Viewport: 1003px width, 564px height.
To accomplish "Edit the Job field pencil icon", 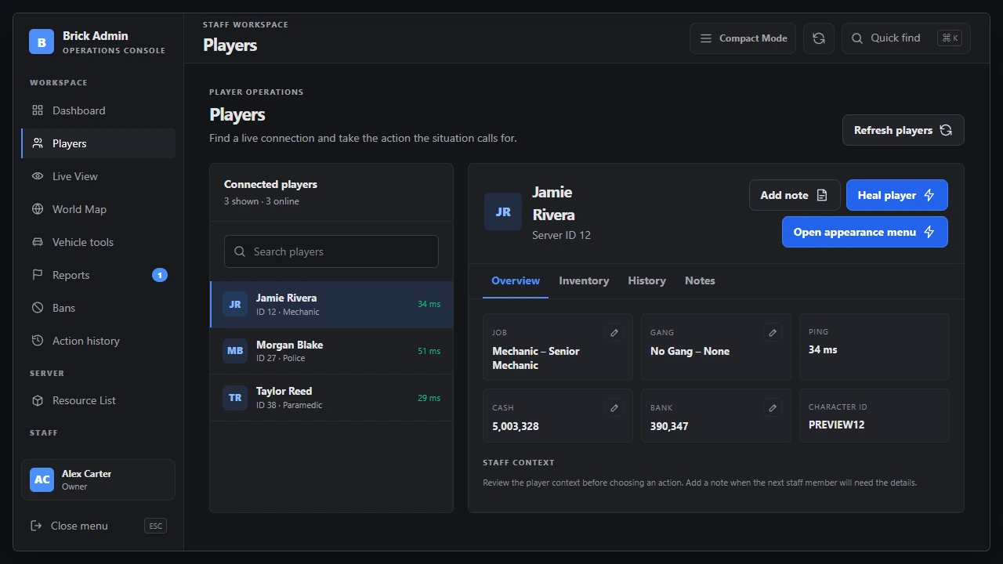I will click(x=614, y=333).
